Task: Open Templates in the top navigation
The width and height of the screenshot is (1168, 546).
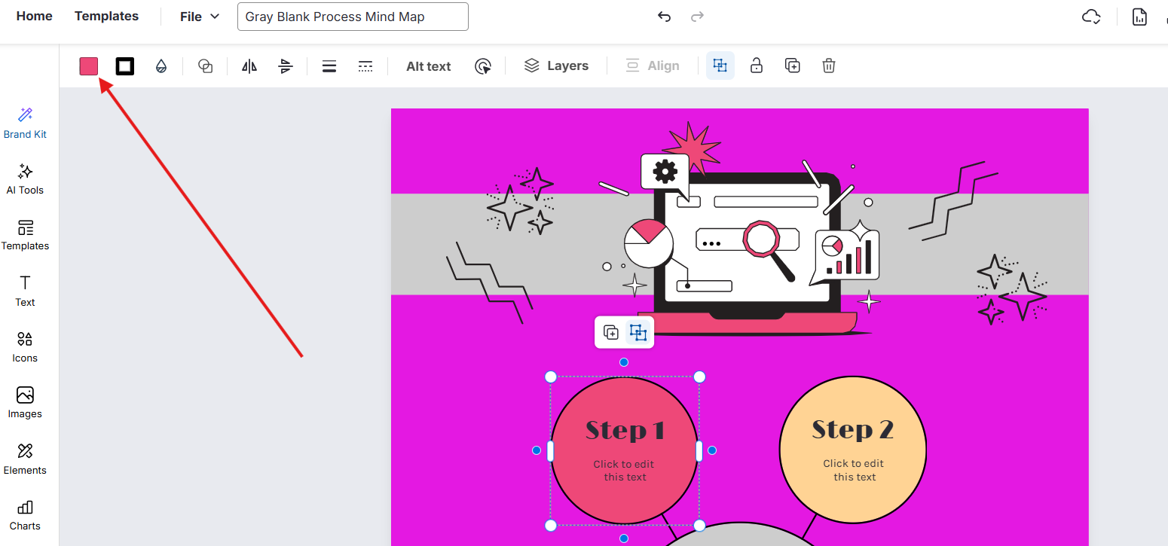Action: click(x=106, y=16)
